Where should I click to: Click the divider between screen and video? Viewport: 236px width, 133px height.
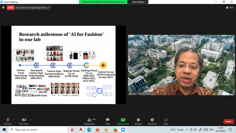(127, 65)
